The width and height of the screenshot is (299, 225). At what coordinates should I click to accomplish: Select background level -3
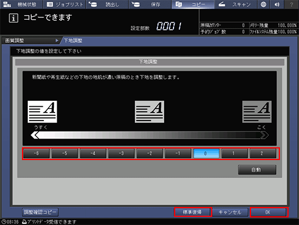pos(121,154)
